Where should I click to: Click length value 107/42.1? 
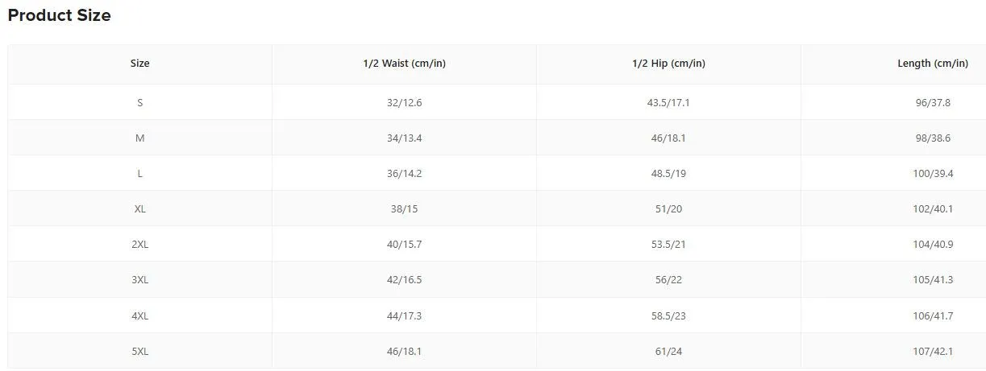[x=932, y=352]
